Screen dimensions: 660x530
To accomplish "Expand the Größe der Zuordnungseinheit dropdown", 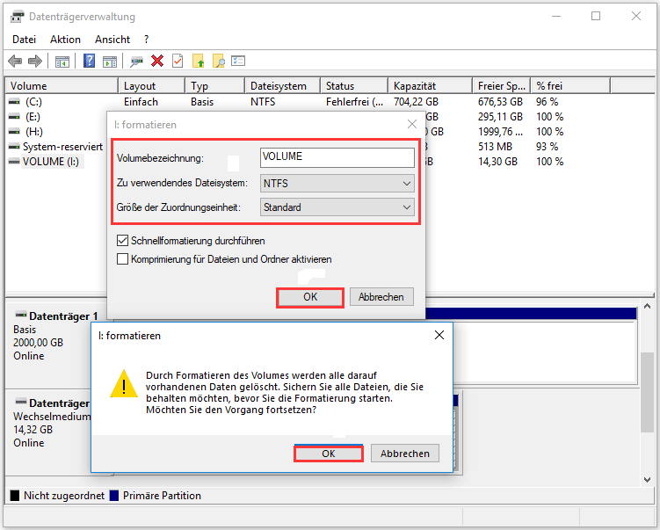I will coord(337,207).
